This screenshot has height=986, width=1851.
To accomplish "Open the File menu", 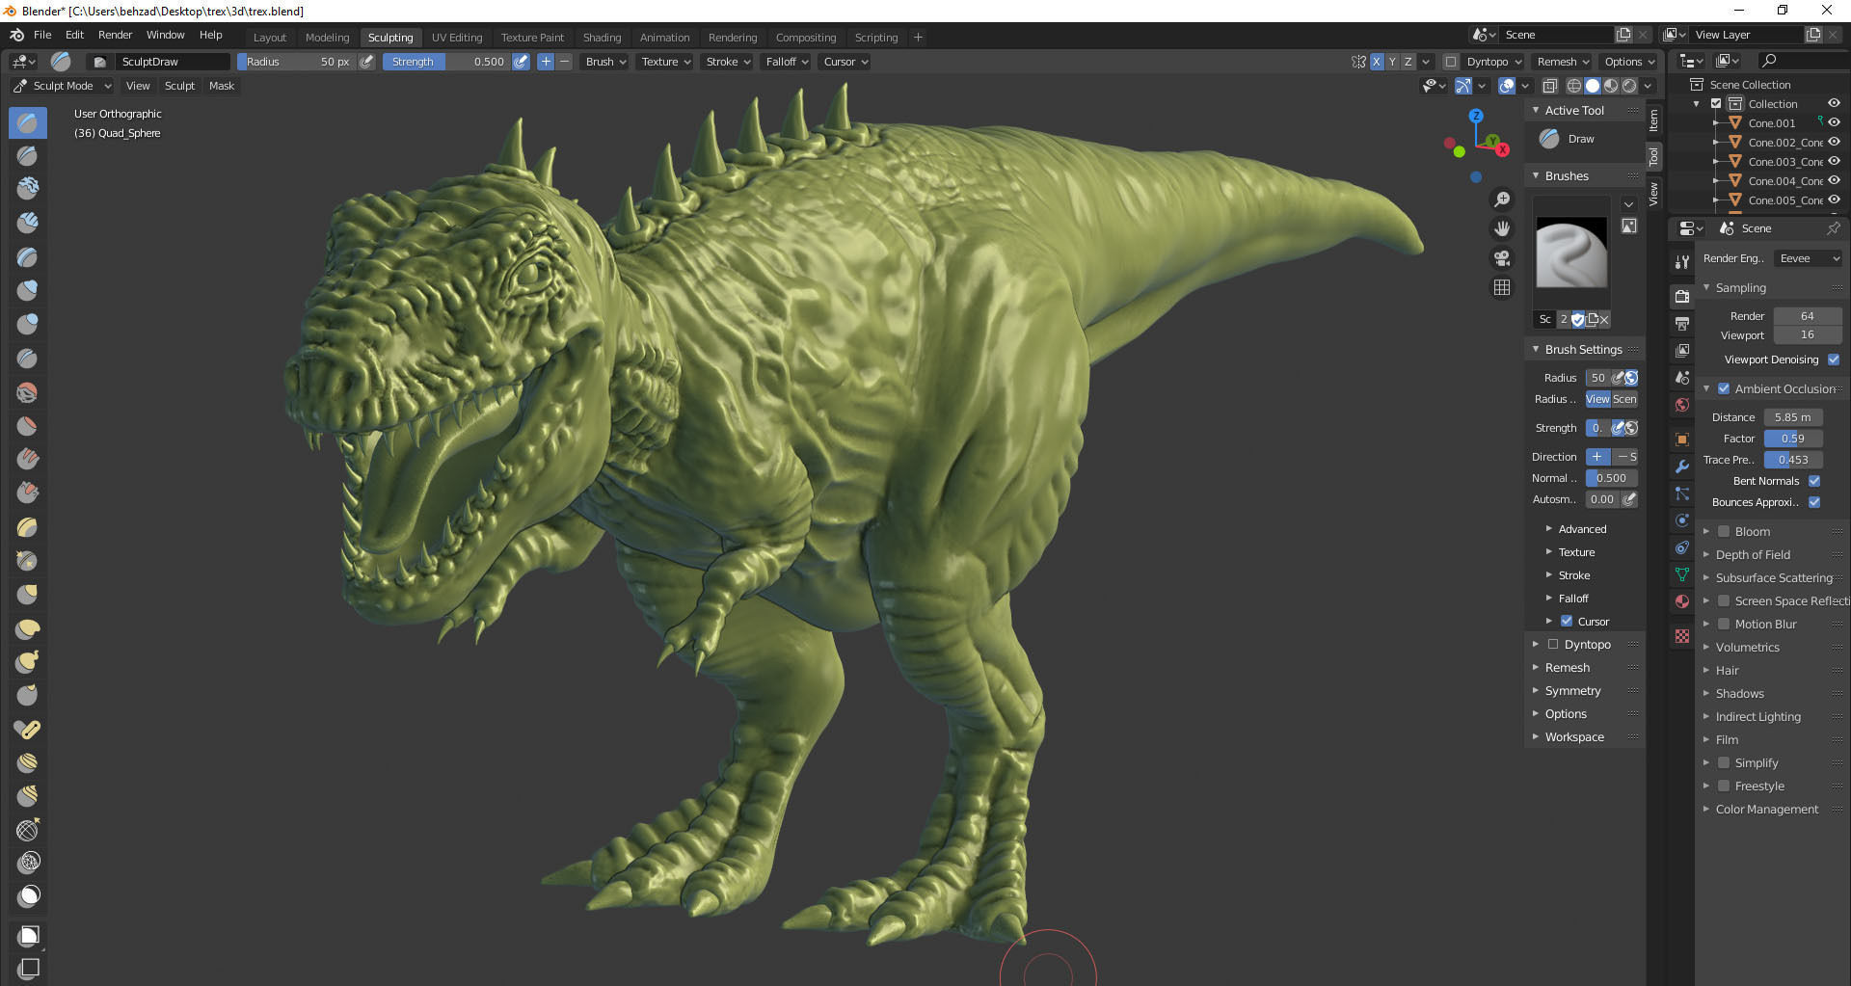I will pyautogui.click(x=42, y=35).
